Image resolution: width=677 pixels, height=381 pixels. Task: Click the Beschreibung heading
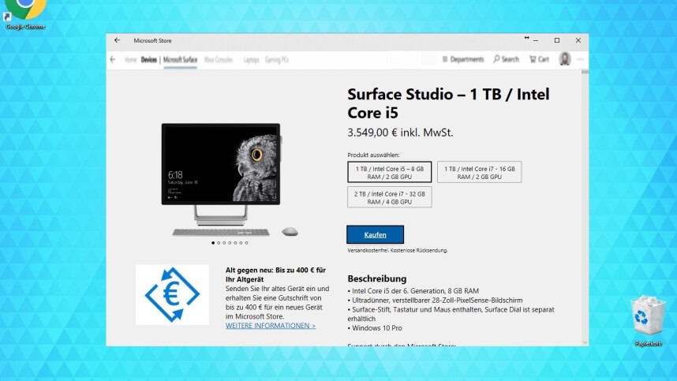click(377, 278)
